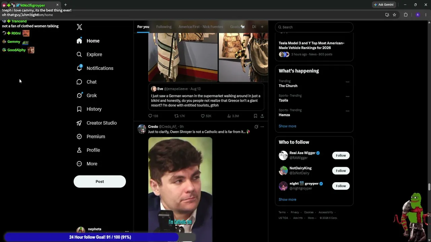Open Eve's quoted post text
Screen dimensions: 431x242
206,100
